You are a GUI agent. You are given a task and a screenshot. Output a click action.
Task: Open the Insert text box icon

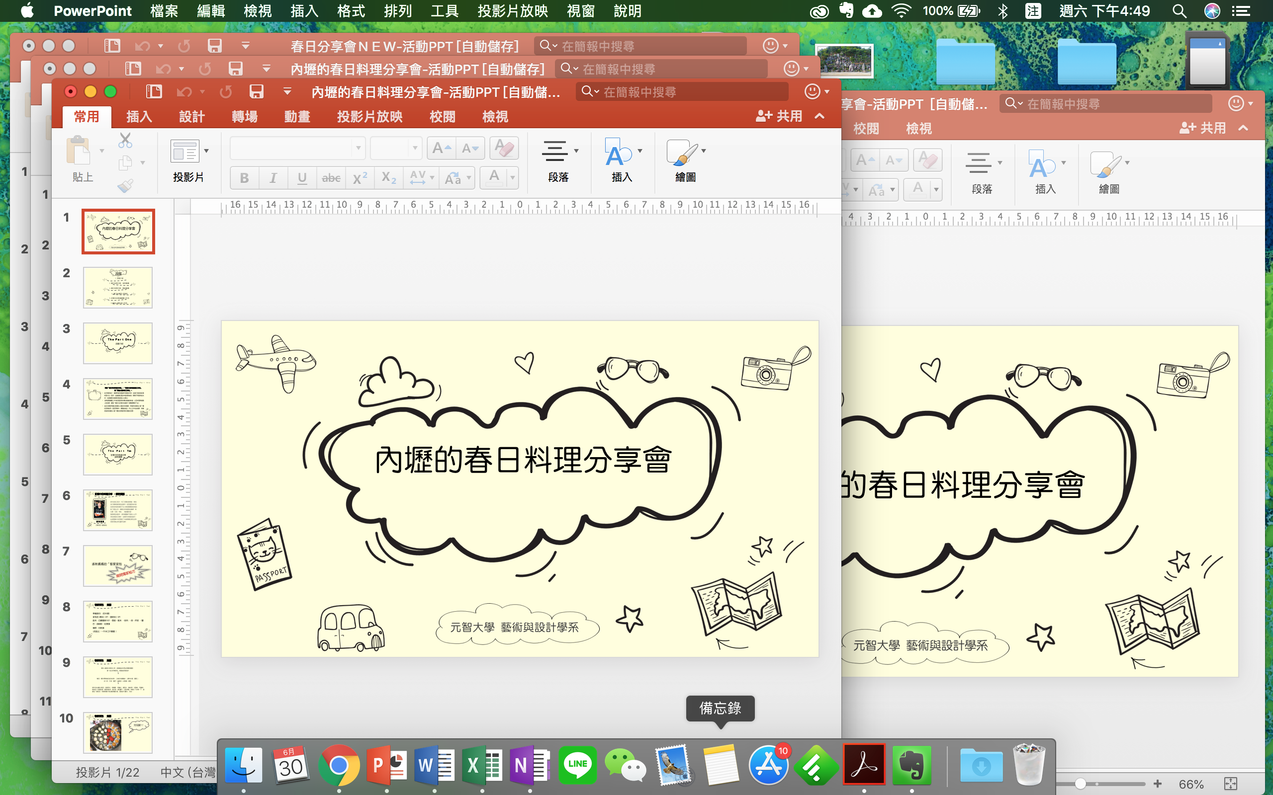(617, 153)
